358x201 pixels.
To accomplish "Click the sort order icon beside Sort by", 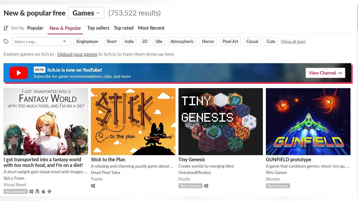I will tap(6, 28).
